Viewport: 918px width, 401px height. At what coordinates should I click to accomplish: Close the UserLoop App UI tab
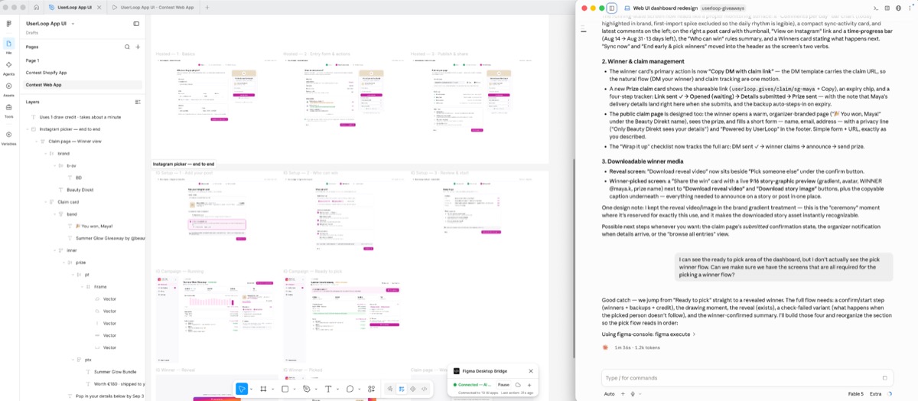(99, 7)
